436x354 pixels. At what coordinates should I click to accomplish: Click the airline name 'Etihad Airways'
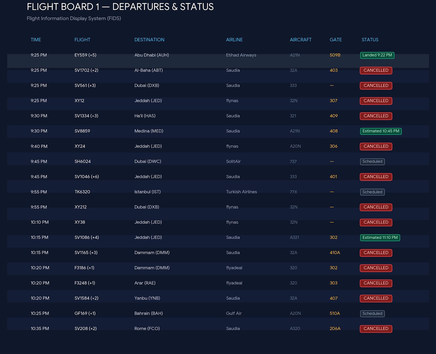[x=241, y=55]
